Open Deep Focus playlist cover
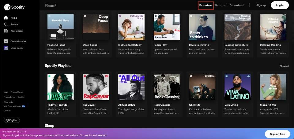The width and height of the screenshot is (294, 139). pyautogui.click(x=96, y=27)
